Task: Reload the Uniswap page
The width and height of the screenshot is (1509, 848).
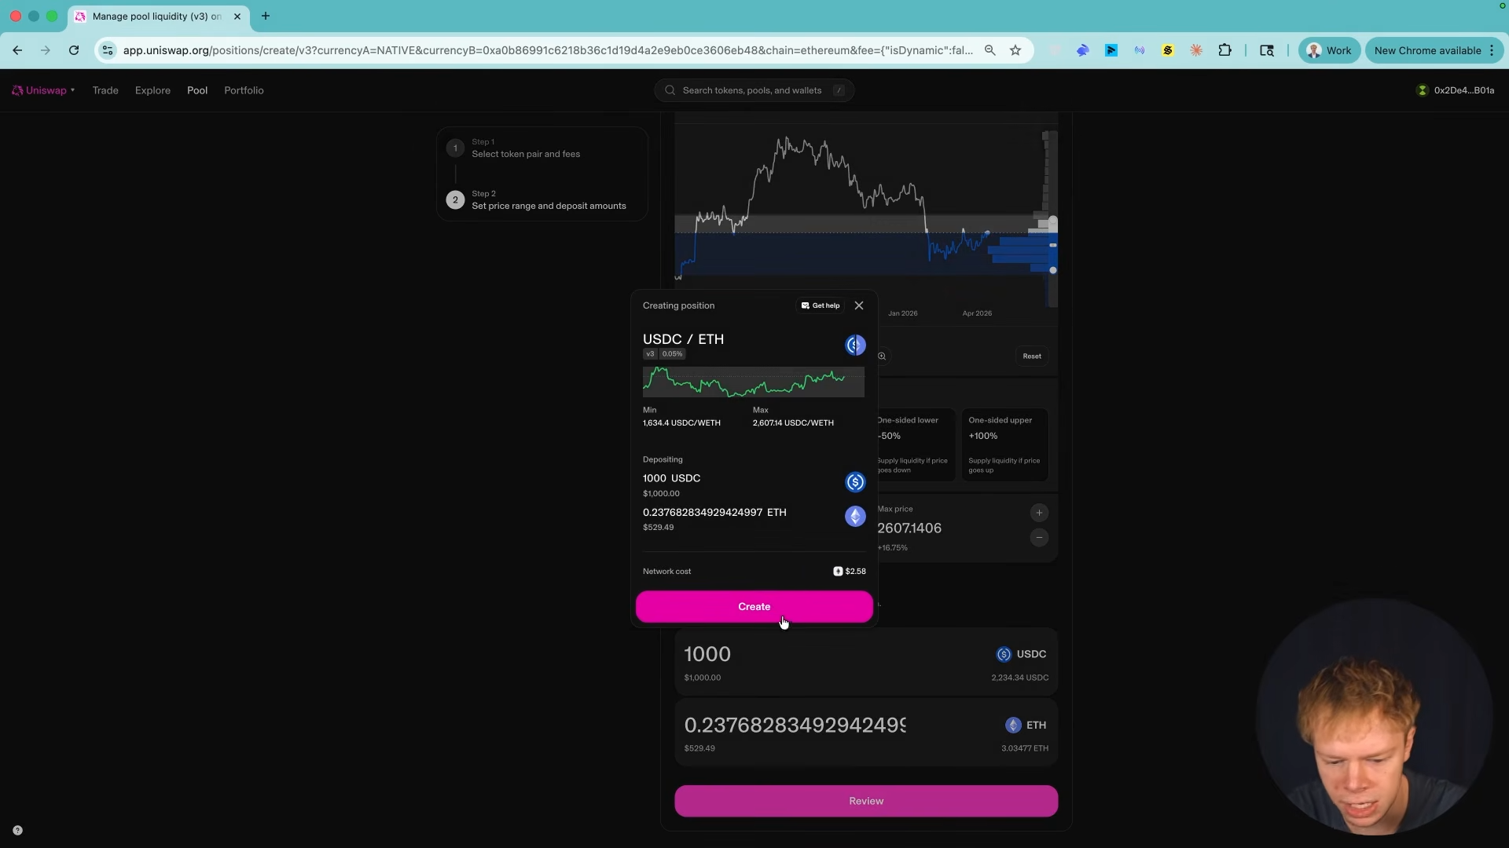Action: [x=74, y=50]
